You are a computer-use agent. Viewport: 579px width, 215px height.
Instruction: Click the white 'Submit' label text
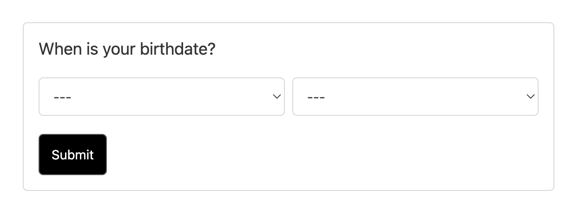click(72, 155)
